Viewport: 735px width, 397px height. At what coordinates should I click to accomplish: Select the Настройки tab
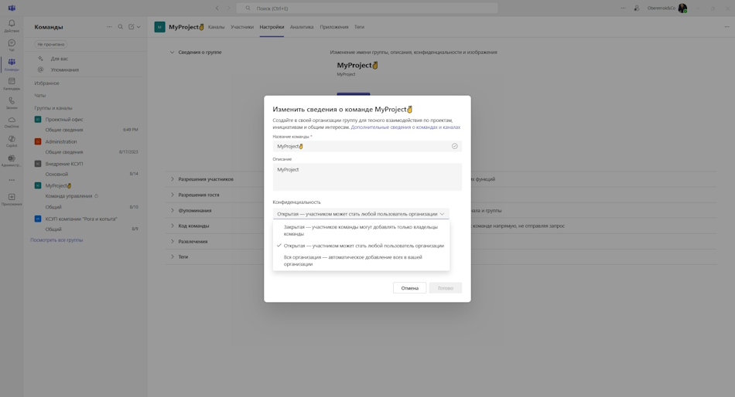pos(272,27)
